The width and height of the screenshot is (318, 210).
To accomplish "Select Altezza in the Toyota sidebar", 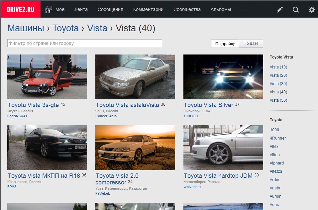I will [x=276, y=171].
